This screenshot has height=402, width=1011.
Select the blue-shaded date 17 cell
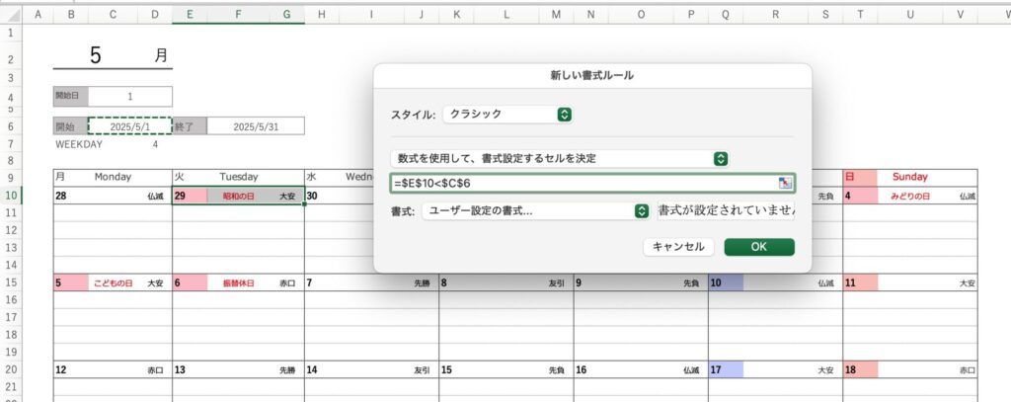(x=724, y=370)
